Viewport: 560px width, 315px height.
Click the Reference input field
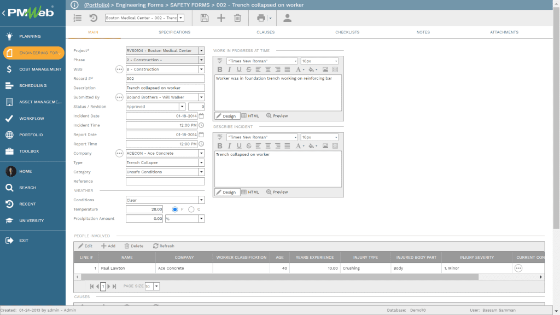pos(165,181)
